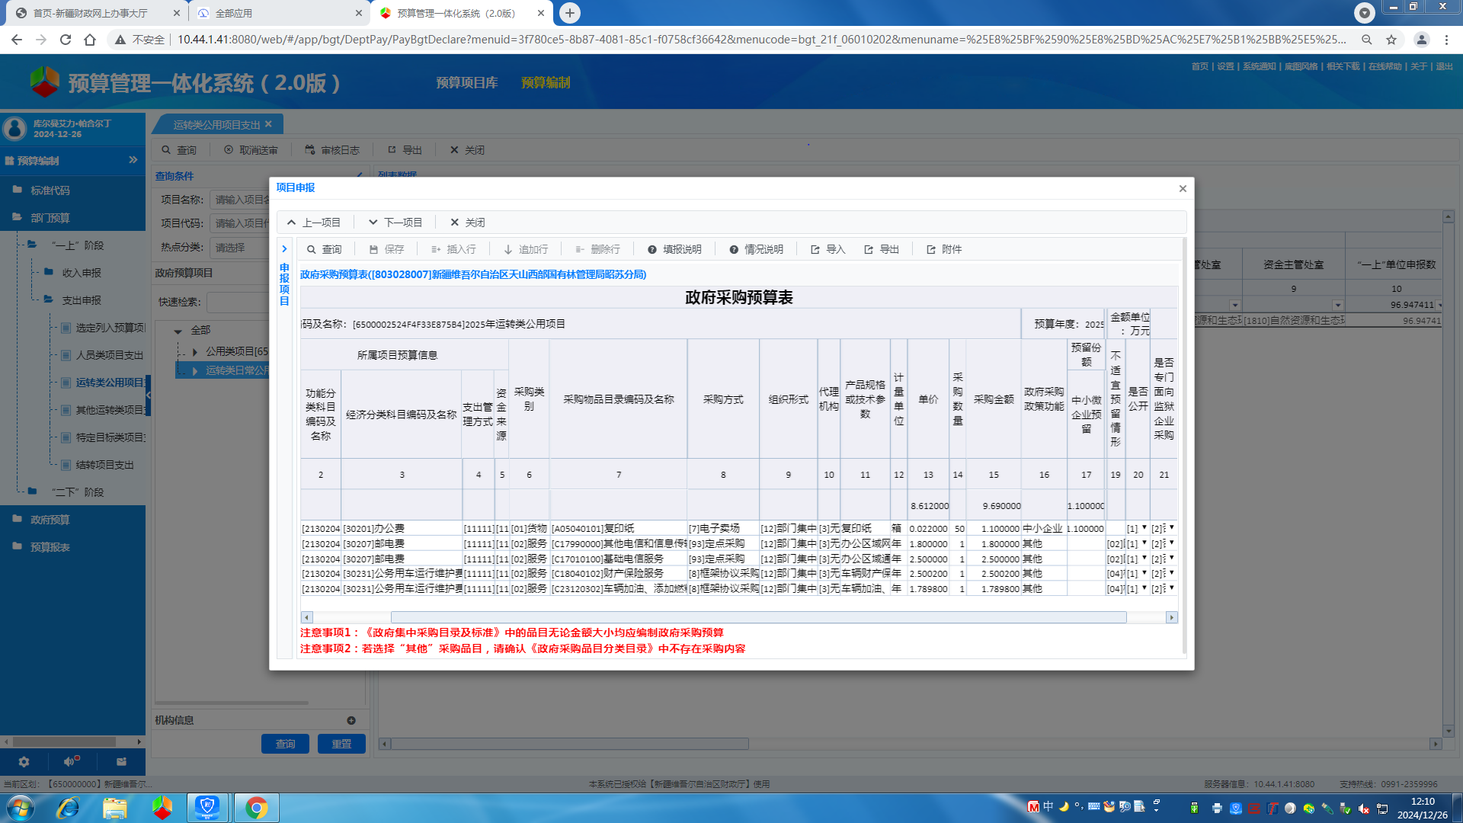The width and height of the screenshot is (1463, 823).
Task: Click the blue 查询 button at bottom
Action: (285, 744)
